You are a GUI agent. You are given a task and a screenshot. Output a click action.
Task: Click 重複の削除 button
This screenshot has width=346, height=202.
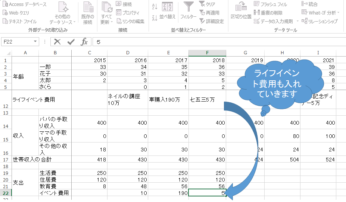coord(268,13)
